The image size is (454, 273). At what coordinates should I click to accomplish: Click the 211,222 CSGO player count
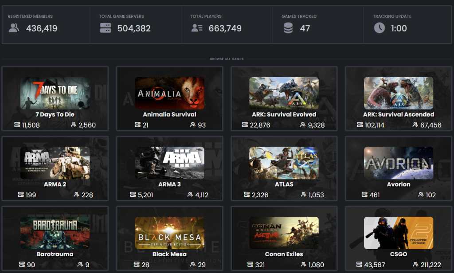pyautogui.click(x=431, y=265)
